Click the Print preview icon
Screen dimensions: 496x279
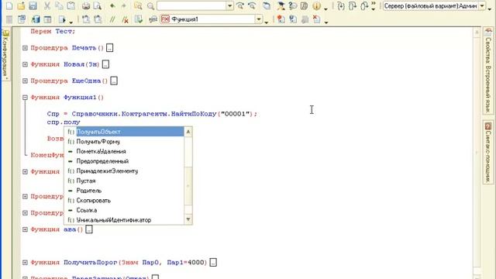98,5
